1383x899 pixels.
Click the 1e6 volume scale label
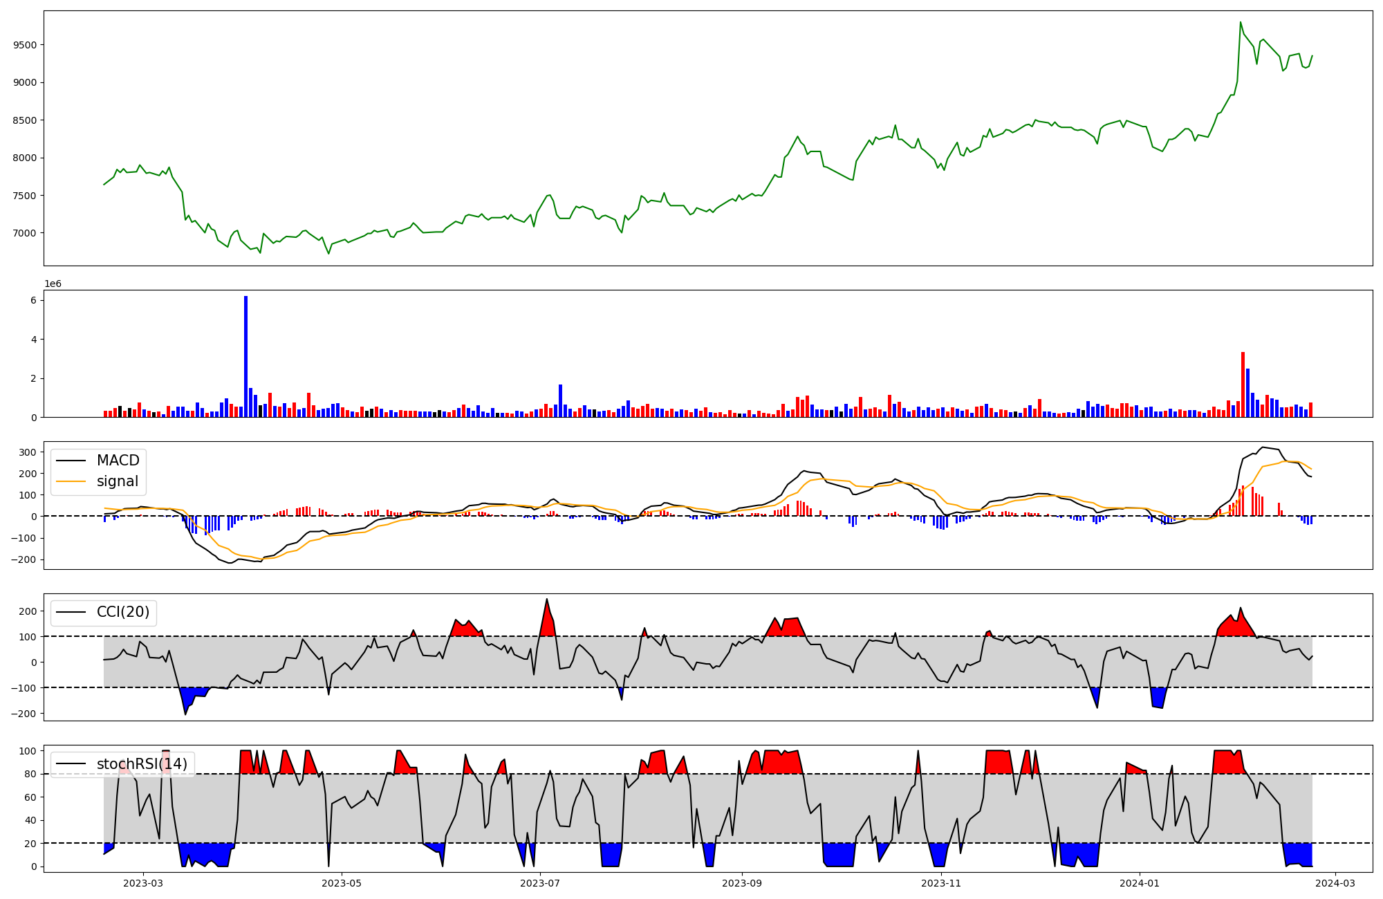click(x=53, y=284)
